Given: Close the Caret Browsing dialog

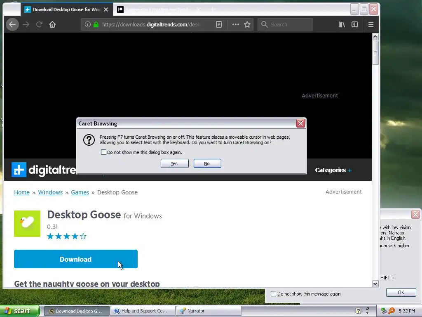Looking at the screenshot, I should 300,123.
